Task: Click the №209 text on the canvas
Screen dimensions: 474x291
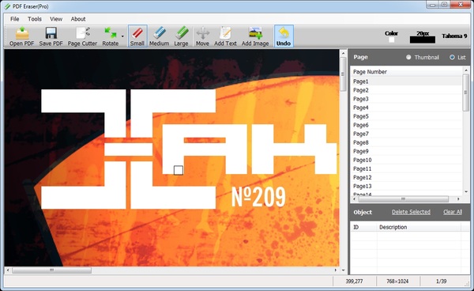Action: (258, 197)
